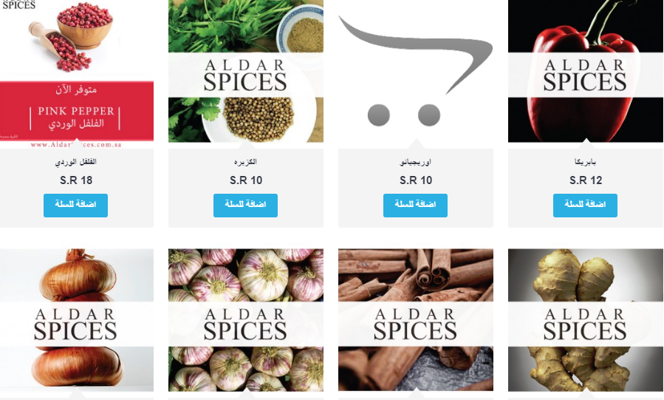The height and width of the screenshot is (400, 664).
Task: Open the garlic bulbs product image
Action: pos(246,320)
